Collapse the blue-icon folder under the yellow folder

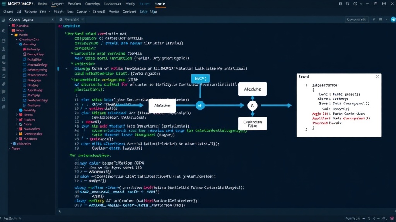point(17,44)
